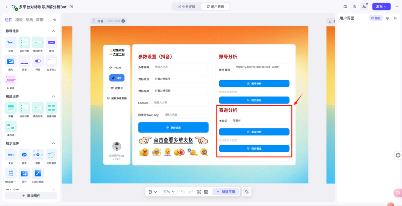
Task: Click the undo arrow in bottom toolbar
Action: [183, 192]
